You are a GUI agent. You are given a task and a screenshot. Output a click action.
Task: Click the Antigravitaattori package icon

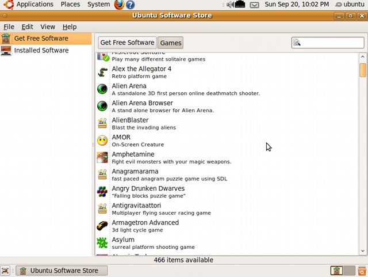102,208
